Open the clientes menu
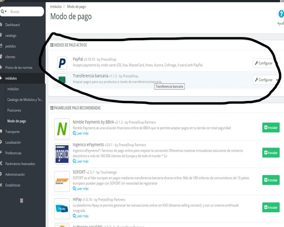This screenshot has width=284, height=227. coord(10,57)
